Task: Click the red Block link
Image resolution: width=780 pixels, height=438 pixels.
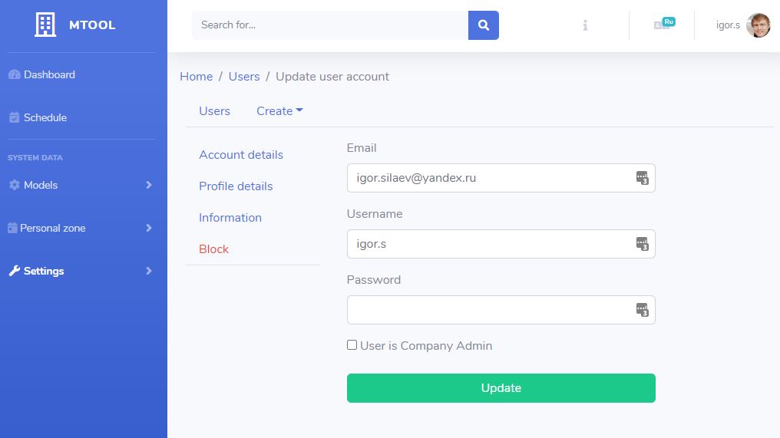Action: (214, 249)
